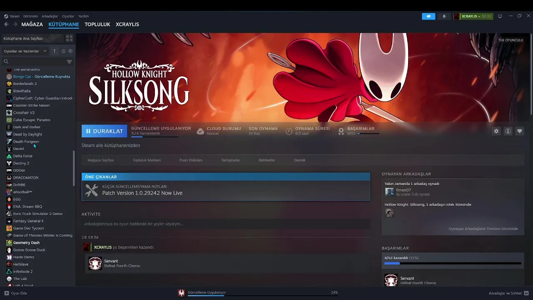
Task: Select Dead by Daylight in library
Action: tap(27, 134)
